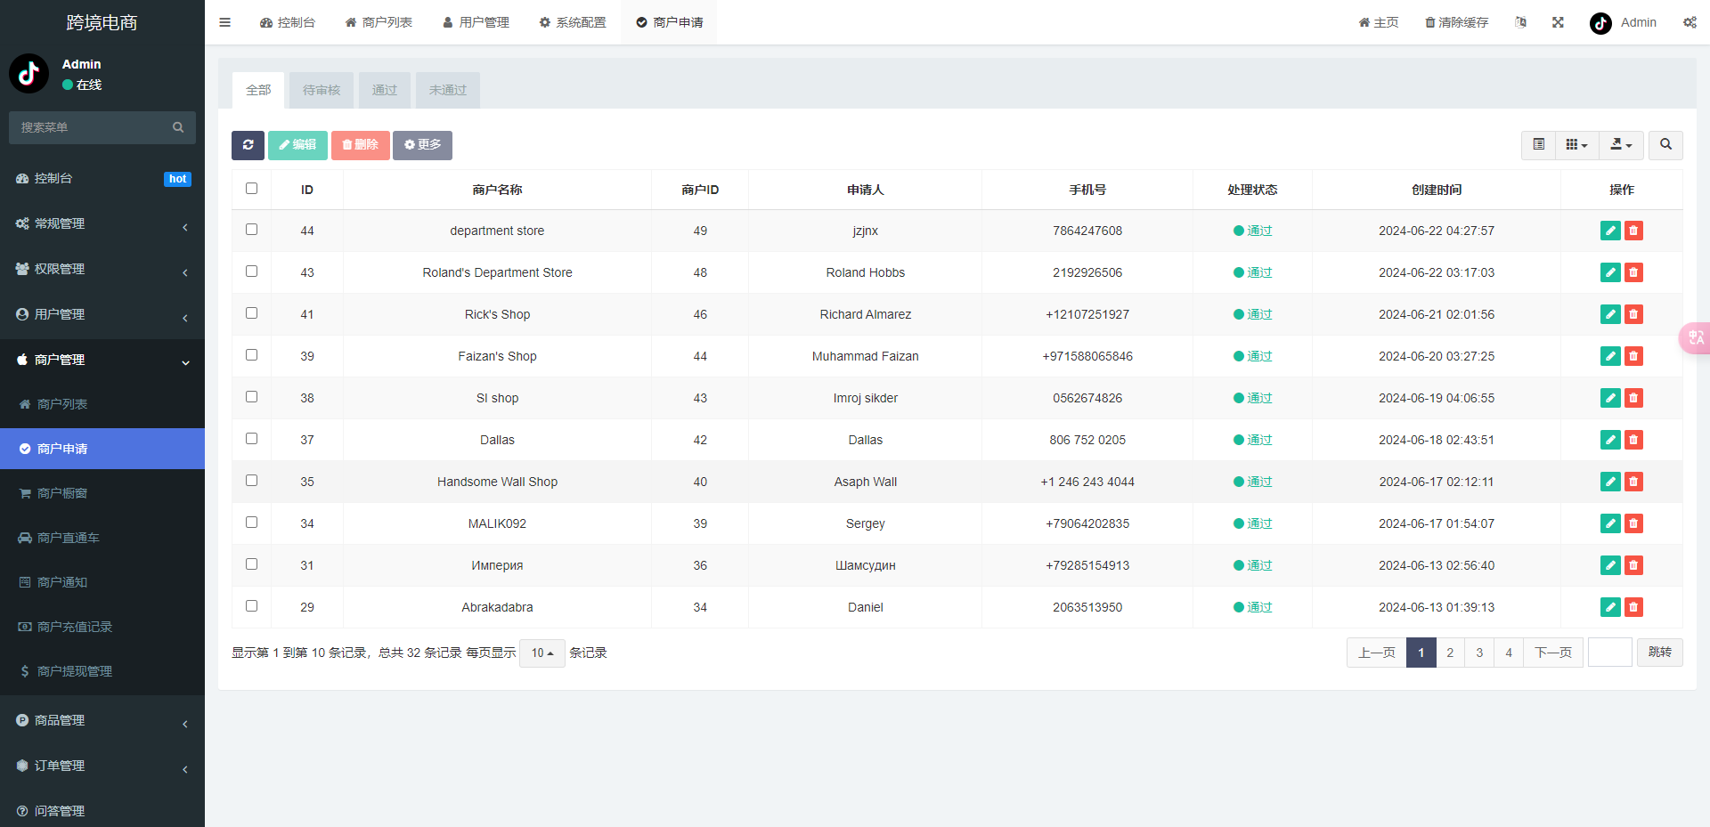
Task: Click the fullscreen expand icon in header
Action: [1558, 22]
